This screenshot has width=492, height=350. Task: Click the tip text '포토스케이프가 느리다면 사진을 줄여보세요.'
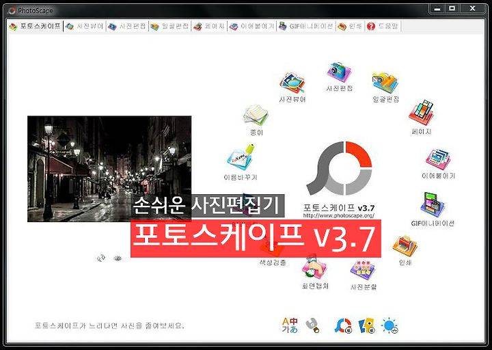109,325
